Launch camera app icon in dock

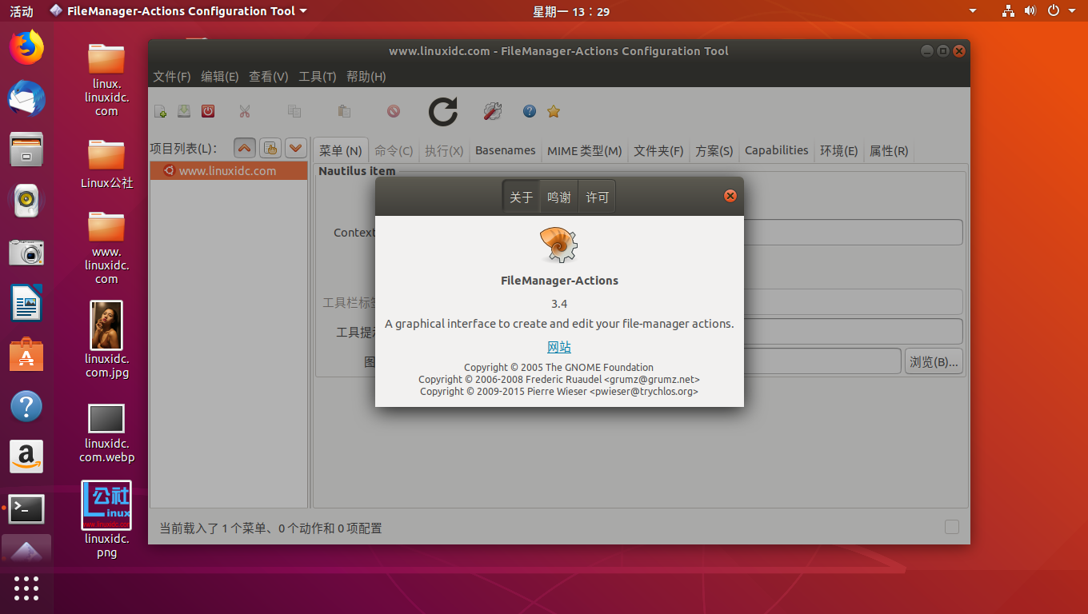tap(26, 253)
